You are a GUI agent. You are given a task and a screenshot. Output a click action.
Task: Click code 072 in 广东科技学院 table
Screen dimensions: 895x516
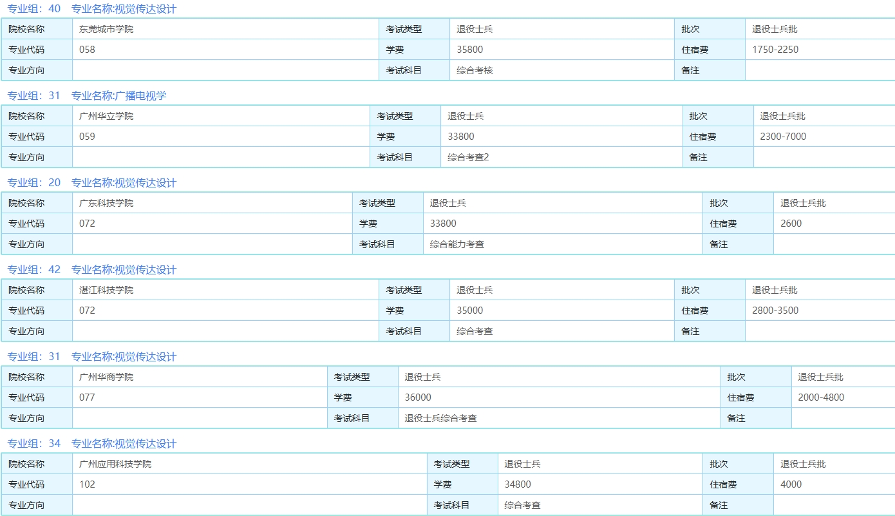click(x=87, y=224)
